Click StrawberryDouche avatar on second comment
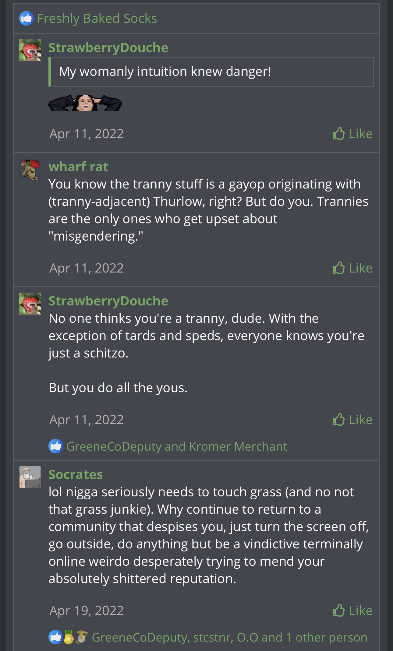393x651 pixels. coord(30,304)
